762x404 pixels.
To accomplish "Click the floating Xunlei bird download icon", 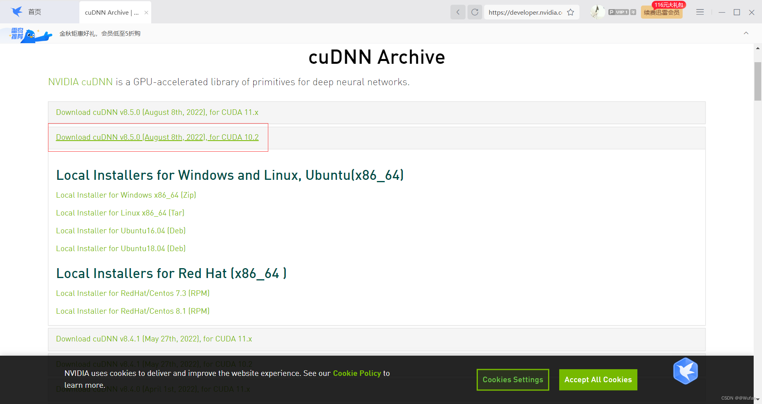I will click(x=685, y=371).
